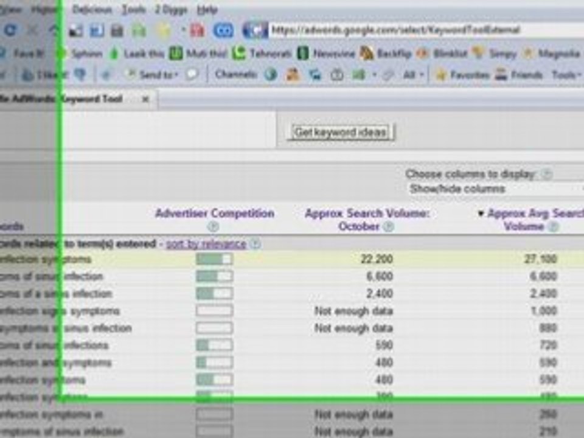Open the Tools menu in the menu bar

click(x=134, y=9)
